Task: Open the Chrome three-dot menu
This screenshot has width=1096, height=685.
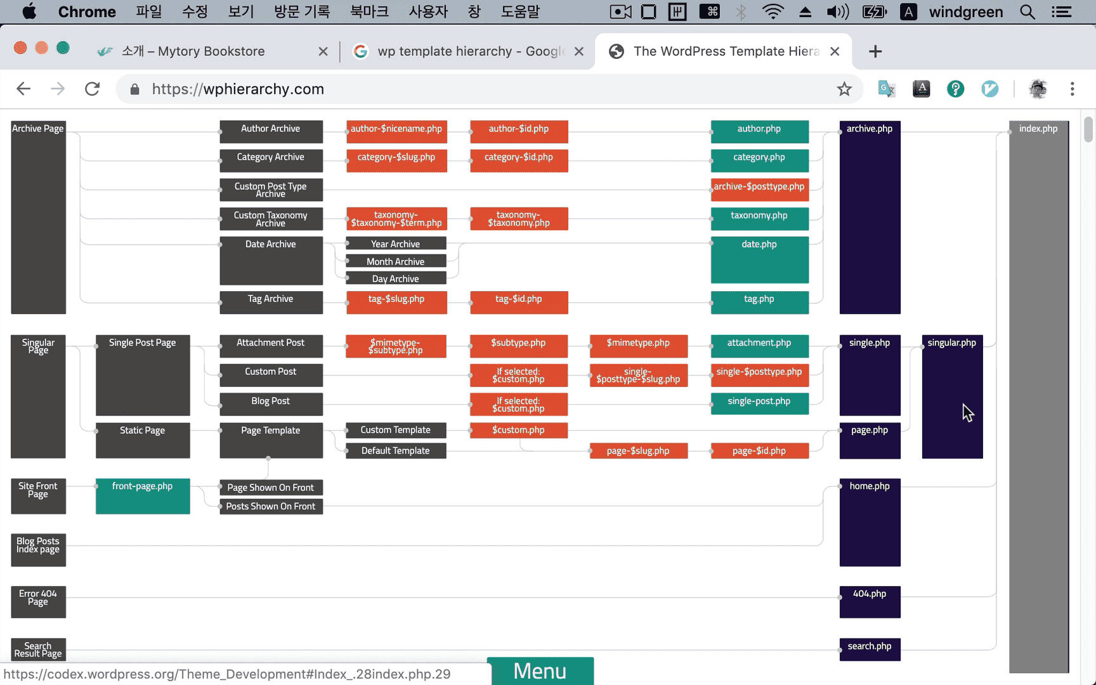Action: [x=1073, y=89]
